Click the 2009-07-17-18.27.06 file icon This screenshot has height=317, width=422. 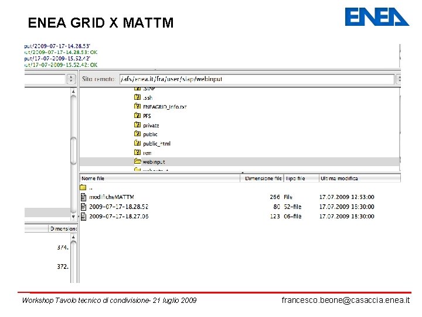(84, 217)
